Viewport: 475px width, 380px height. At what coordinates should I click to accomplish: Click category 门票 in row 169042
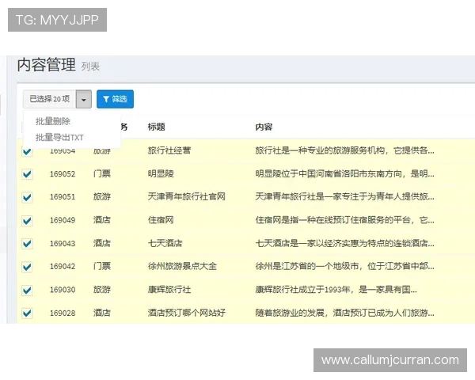click(102, 266)
